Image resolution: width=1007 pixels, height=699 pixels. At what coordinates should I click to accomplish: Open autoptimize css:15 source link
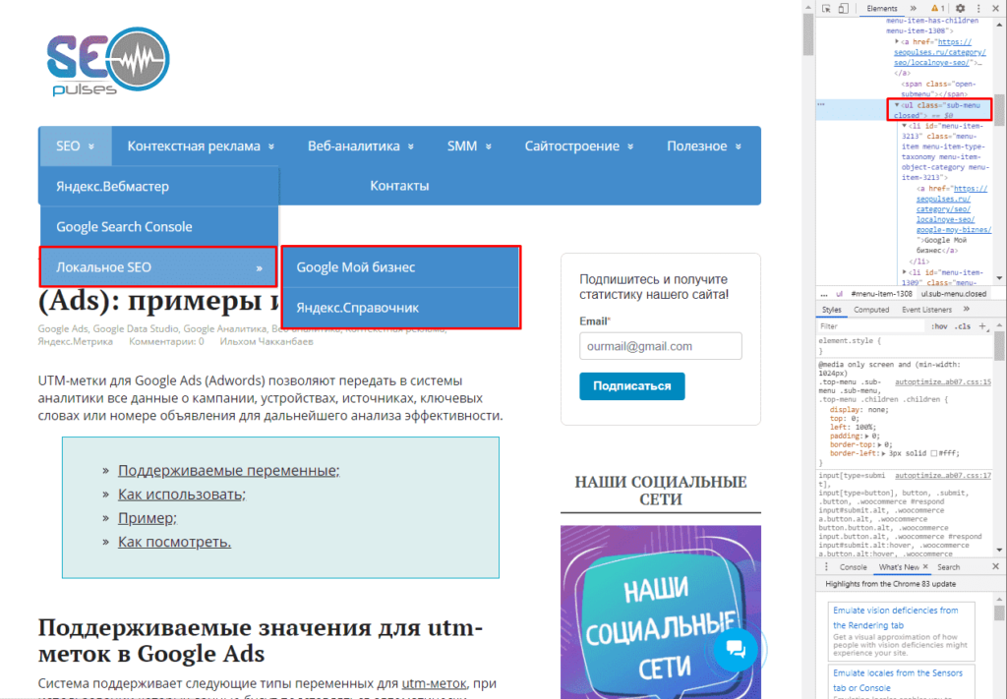pos(943,381)
